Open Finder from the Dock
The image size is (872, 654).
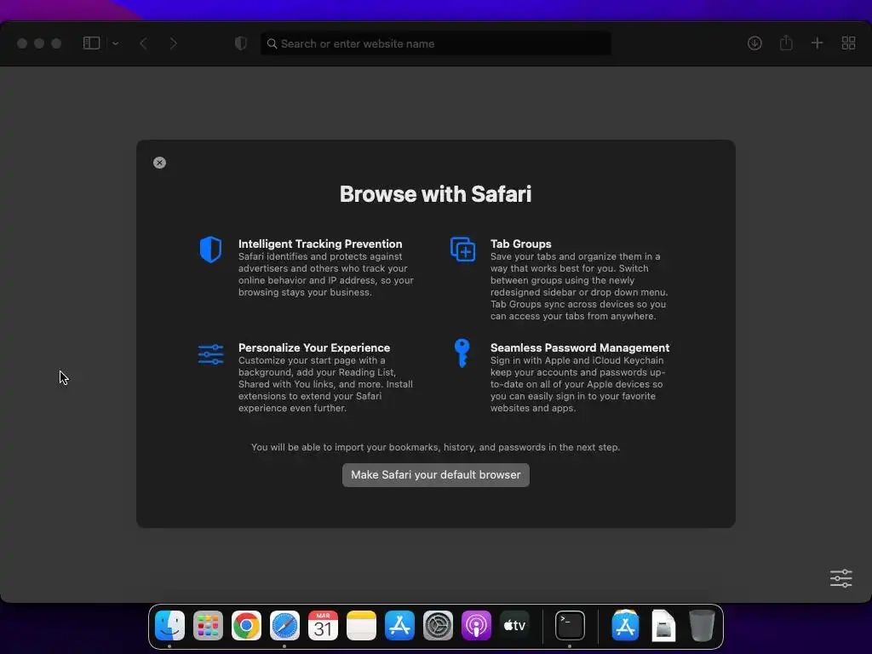tap(169, 626)
